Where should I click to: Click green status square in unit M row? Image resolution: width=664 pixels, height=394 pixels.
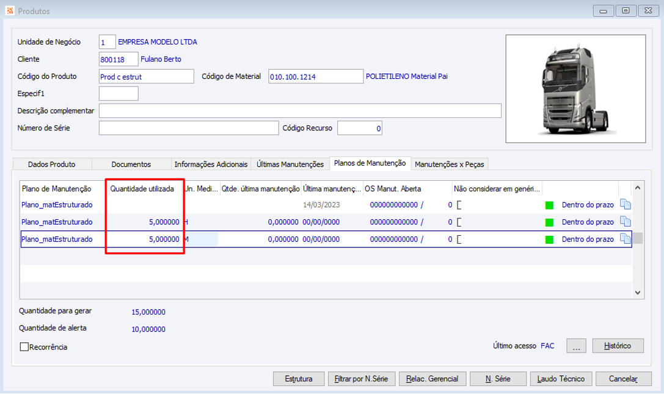click(x=549, y=240)
